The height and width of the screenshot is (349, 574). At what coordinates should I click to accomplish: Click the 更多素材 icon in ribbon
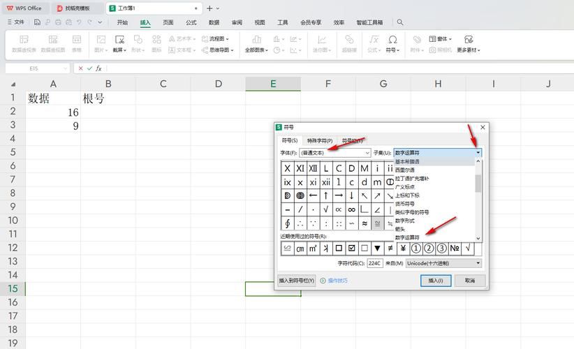(x=469, y=43)
